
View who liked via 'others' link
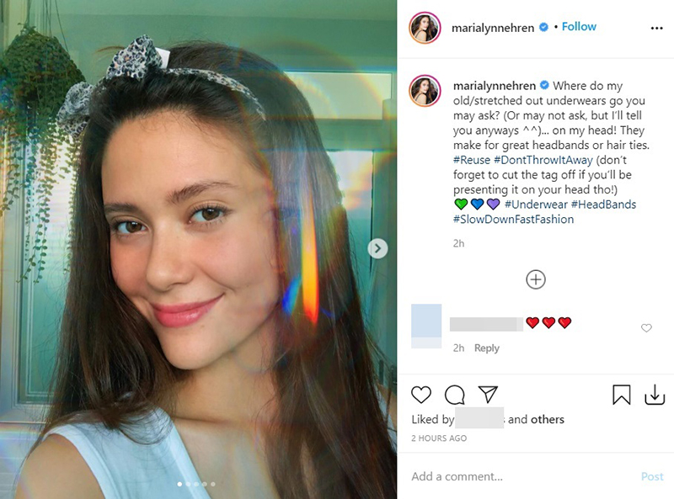click(548, 419)
